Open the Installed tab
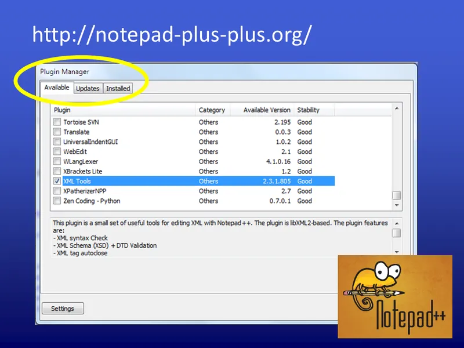The width and height of the screenshot is (464, 348). (118, 88)
